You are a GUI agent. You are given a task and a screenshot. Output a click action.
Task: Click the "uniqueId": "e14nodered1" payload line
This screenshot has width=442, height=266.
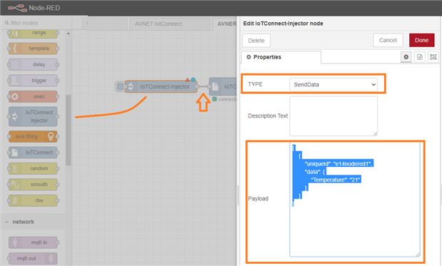click(x=339, y=164)
